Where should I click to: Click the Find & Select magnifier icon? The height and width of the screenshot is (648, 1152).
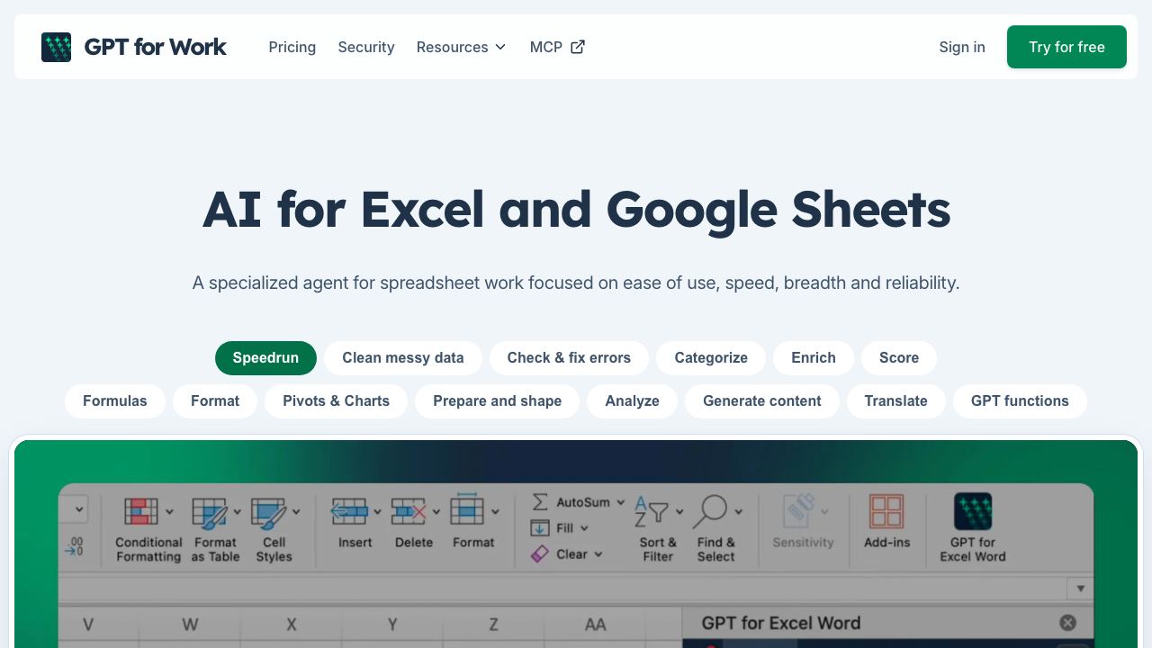[709, 511]
